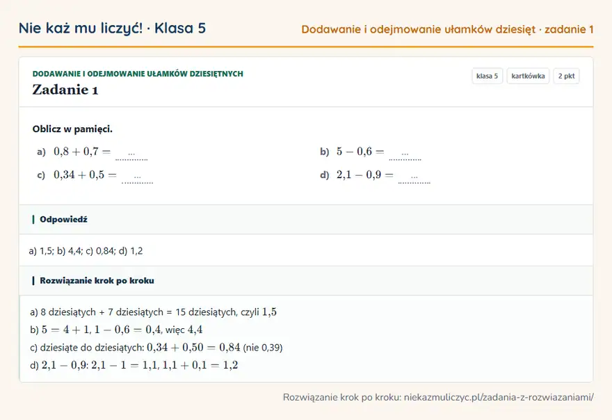Viewport: 612px width, 420px height.
Task: Click the answer line 'a) 1,5; b) 4,4; c) 0,84; d) 1,2'
Action: click(86, 251)
